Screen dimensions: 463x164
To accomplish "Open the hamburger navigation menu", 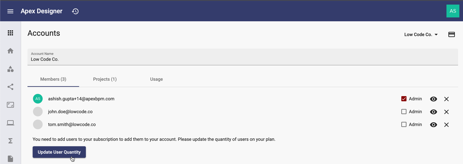I will click(10, 11).
